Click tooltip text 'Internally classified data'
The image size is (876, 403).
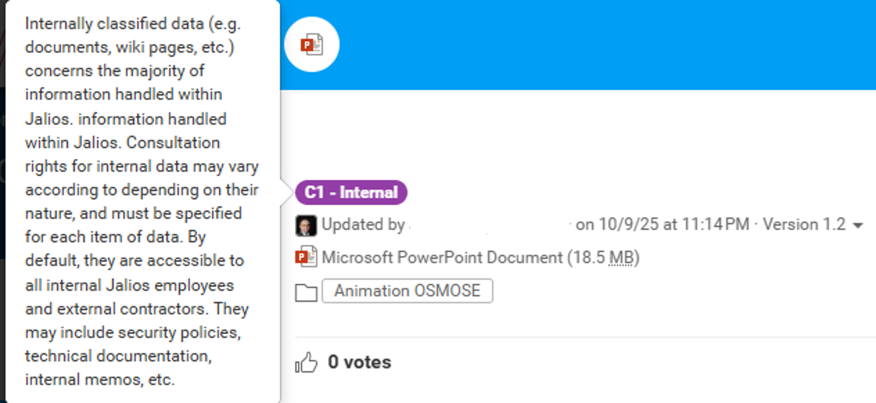pos(115,24)
